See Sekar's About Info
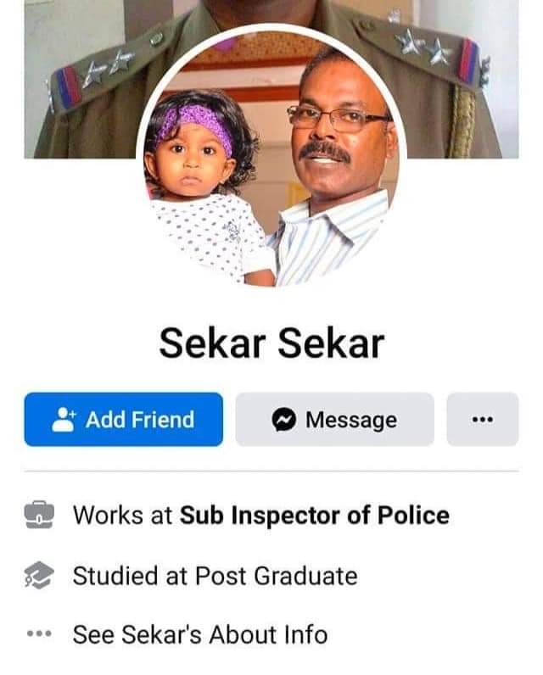This screenshot has width=543, height=675. 200,634
